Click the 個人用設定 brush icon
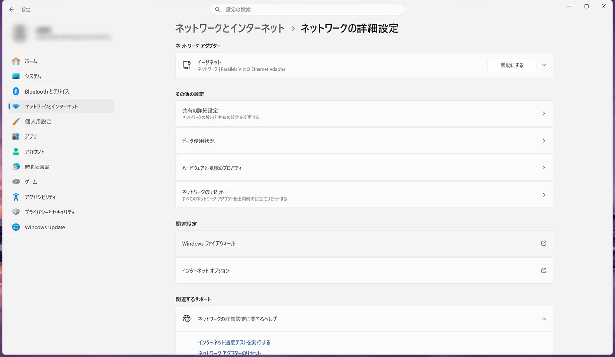615x357 pixels. coord(16,121)
